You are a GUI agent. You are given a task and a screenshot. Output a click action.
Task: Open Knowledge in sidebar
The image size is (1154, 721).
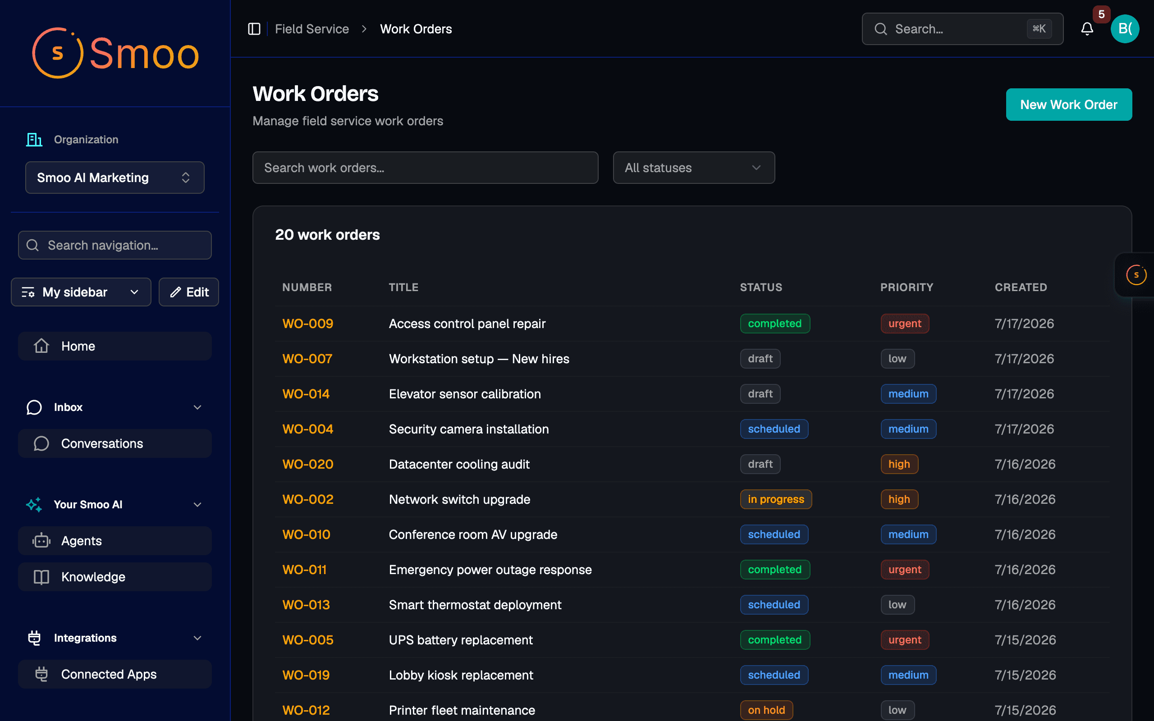(115, 577)
